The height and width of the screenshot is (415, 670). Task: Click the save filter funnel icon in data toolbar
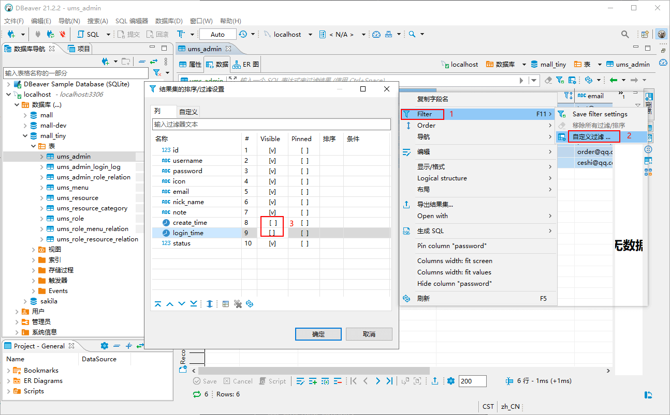(560, 80)
